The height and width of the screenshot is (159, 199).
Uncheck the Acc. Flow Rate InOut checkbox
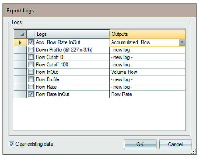click(x=31, y=42)
